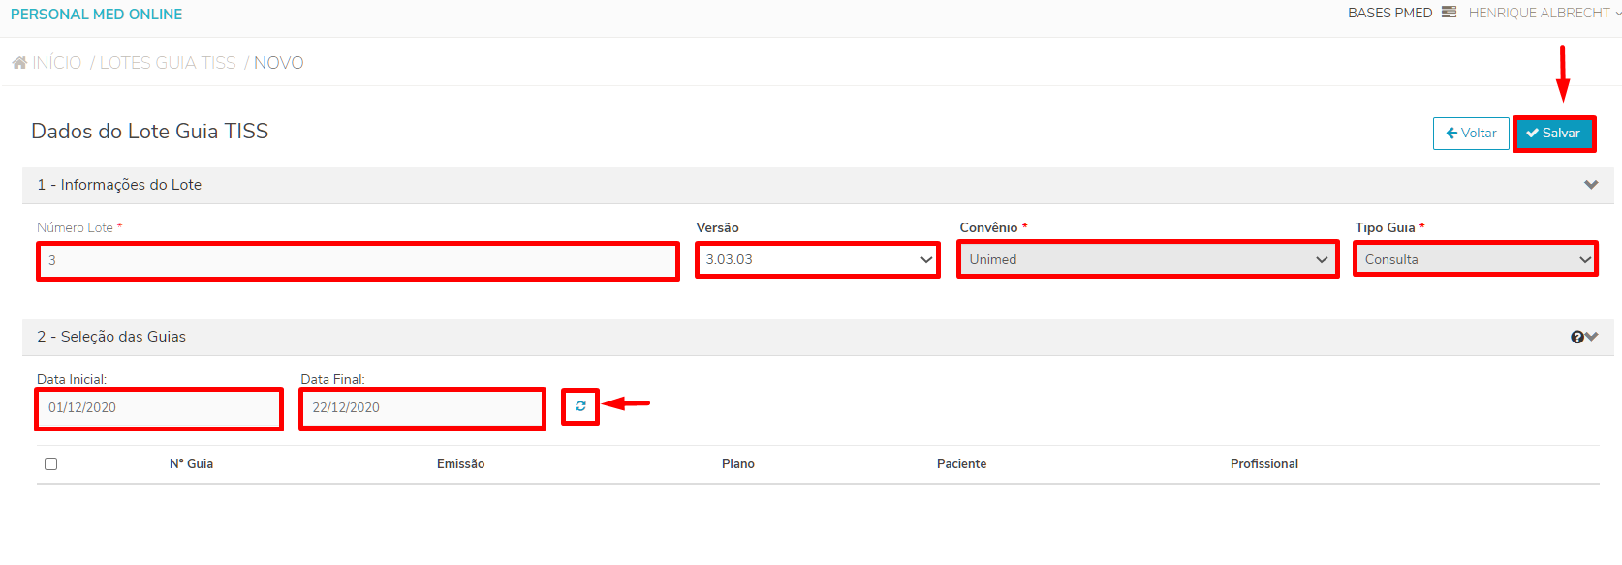Click the BASES PMED label
The image size is (1622, 565).
[1389, 13]
